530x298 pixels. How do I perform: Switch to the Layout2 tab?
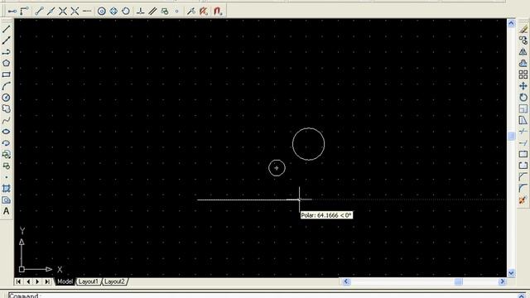click(114, 281)
